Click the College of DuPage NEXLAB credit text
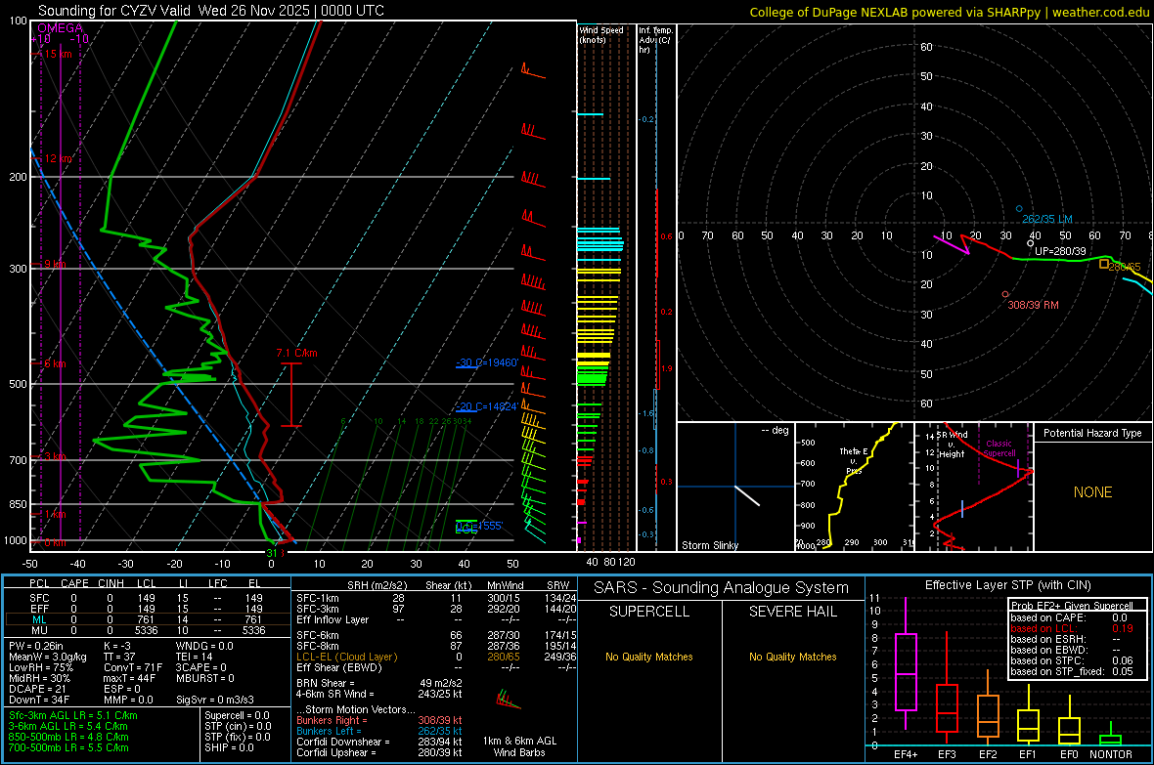1154x765 pixels. click(949, 12)
